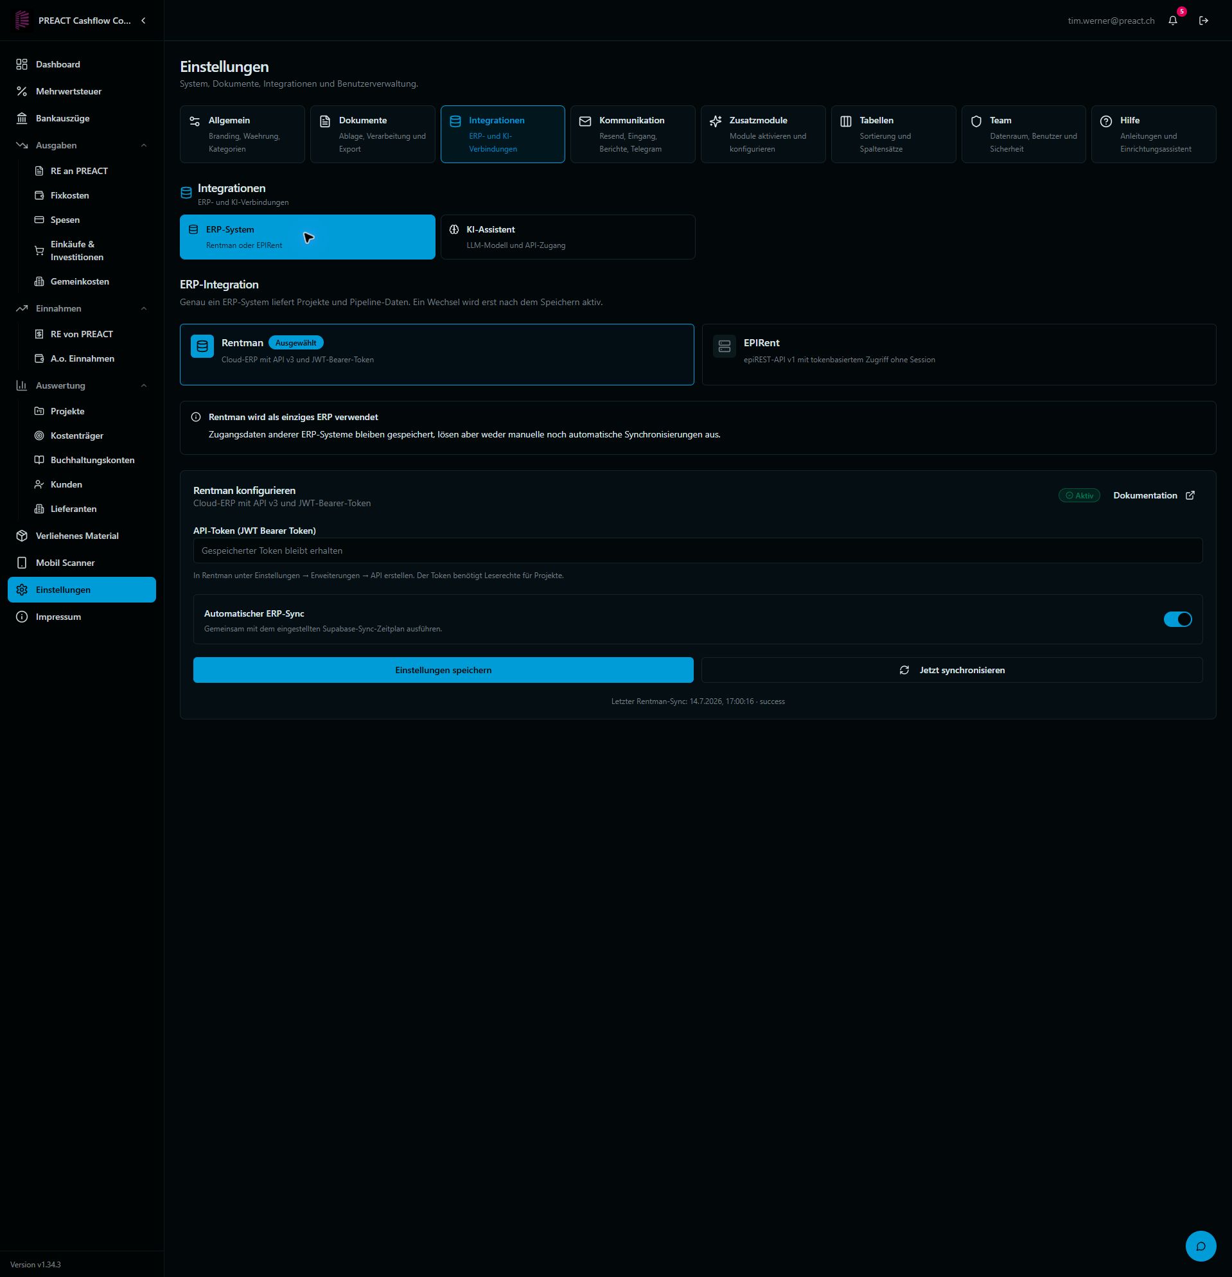The height and width of the screenshot is (1277, 1232).
Task: Select the EPIRent ERP option
Action: (958, 355)
